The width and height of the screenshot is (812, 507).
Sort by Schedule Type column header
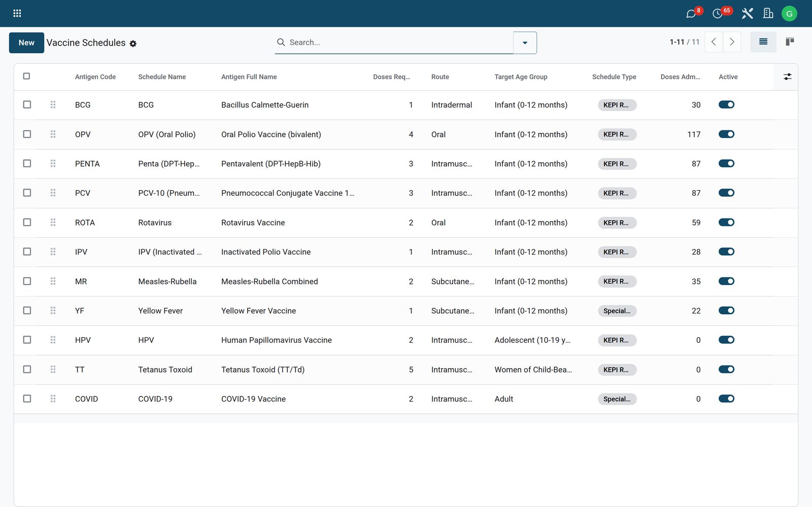click(614, 77)
